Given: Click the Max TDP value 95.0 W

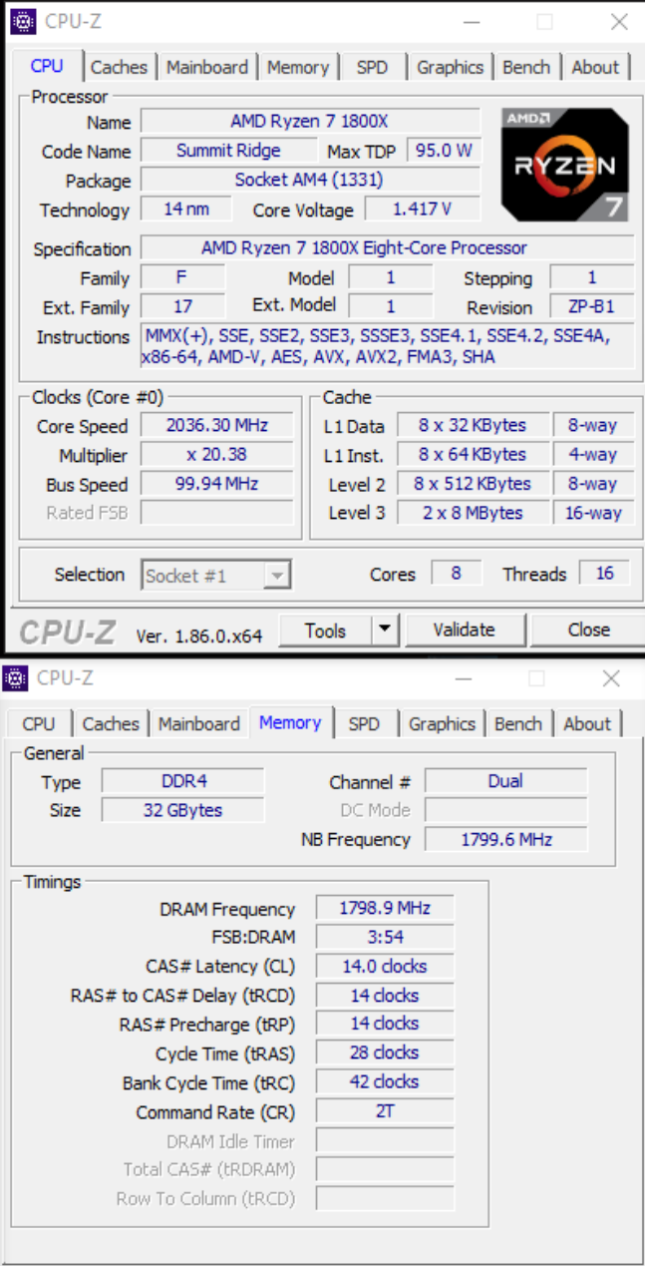Looking at the screenshot, I should 443,151.
